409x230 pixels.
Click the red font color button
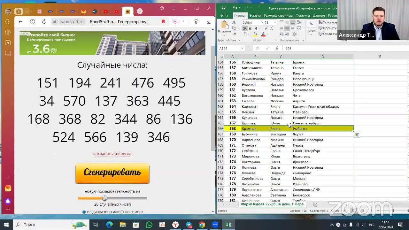pyautogui.click(x=263, y=34)
